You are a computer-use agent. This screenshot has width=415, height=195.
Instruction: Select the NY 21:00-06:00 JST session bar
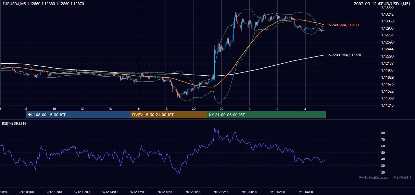pyautogui.click(x=266, y=115)
